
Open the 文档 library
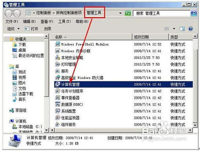pyautogui.click(x=19, y=88)
